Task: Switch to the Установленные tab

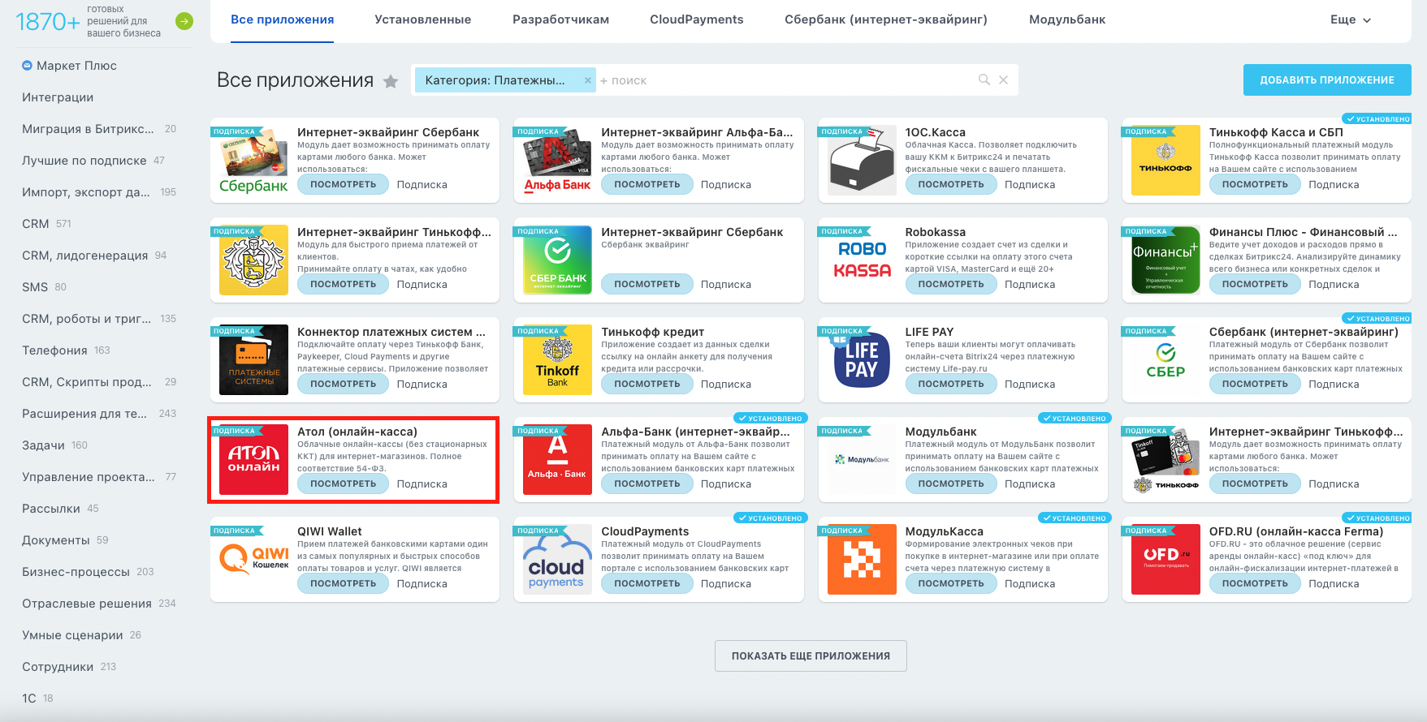Action: tap(422, 19)
